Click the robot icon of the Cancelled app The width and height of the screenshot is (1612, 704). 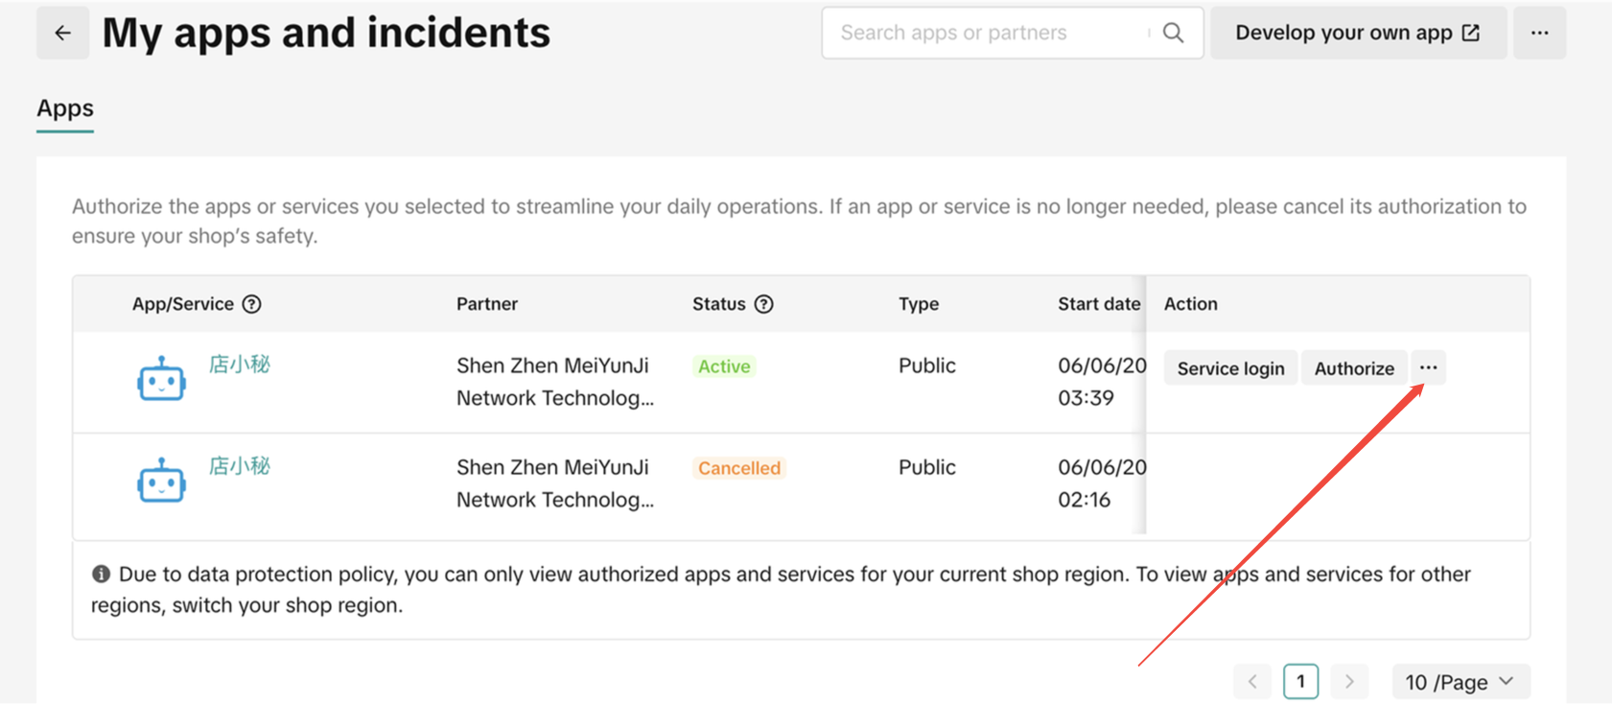coord(161,481)
